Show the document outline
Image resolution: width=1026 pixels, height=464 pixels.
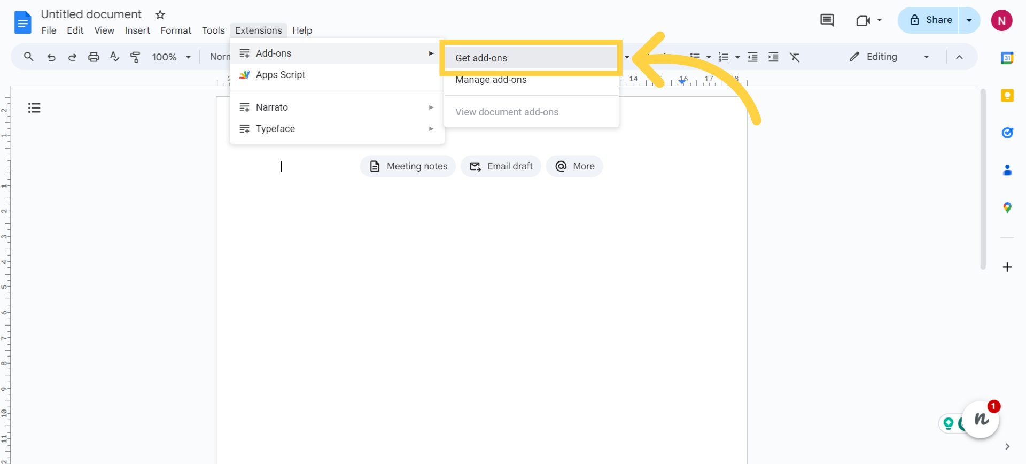point(34,108)
